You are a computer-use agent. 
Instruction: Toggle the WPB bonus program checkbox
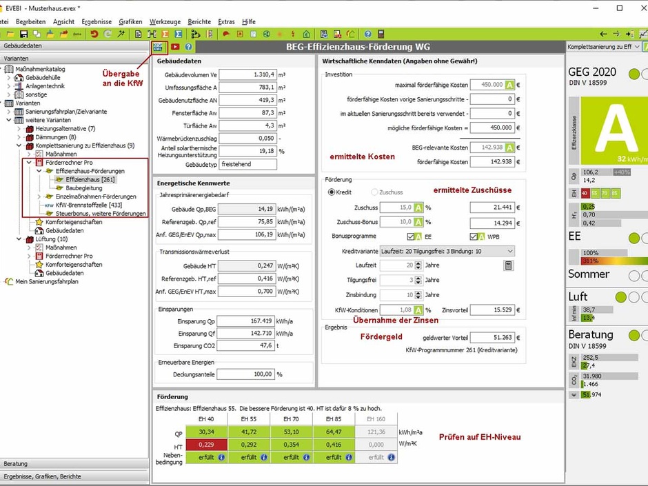[x=473, y=236]
